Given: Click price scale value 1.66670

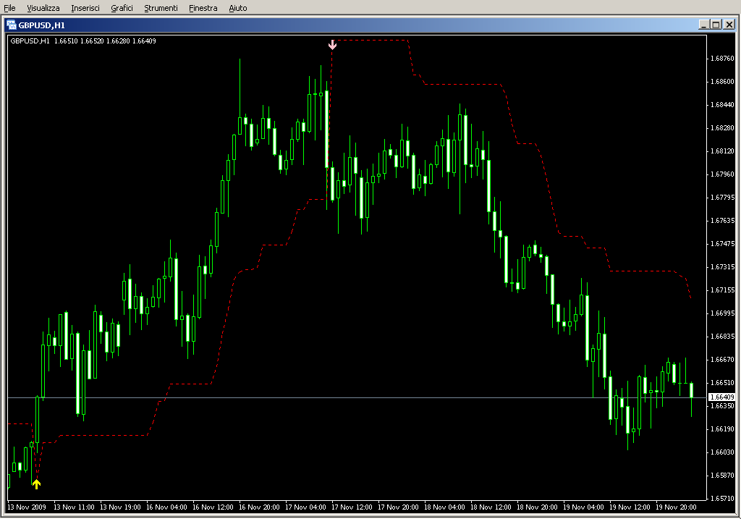Looking at the screenshot, I should (723, 359).
